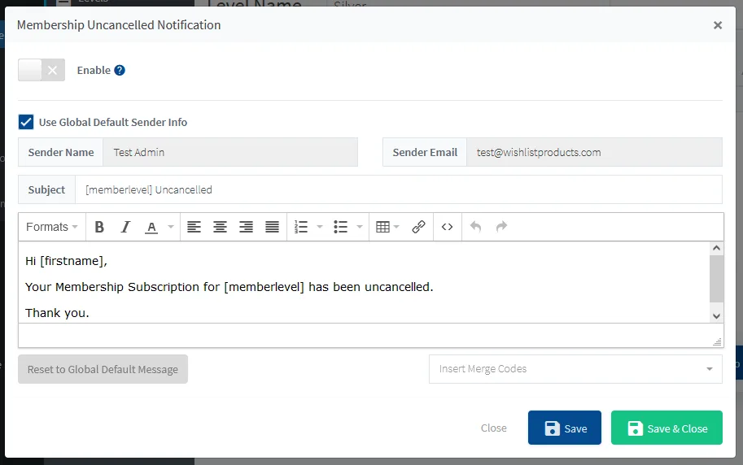
Task: Open Insert Merge Codes dropdown
Action: click(575, 369)
